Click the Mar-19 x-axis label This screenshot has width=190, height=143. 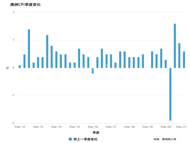(147, 127)
